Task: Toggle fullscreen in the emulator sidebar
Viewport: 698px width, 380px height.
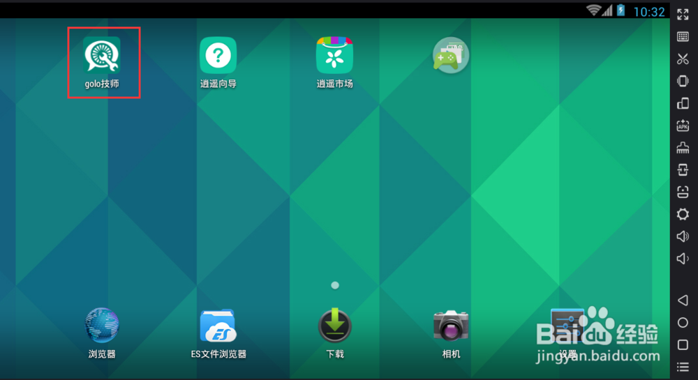Action: coord(683,14)
